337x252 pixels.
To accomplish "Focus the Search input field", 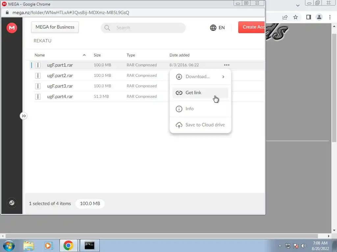I will pyautogui.click(x=143, y=28).
